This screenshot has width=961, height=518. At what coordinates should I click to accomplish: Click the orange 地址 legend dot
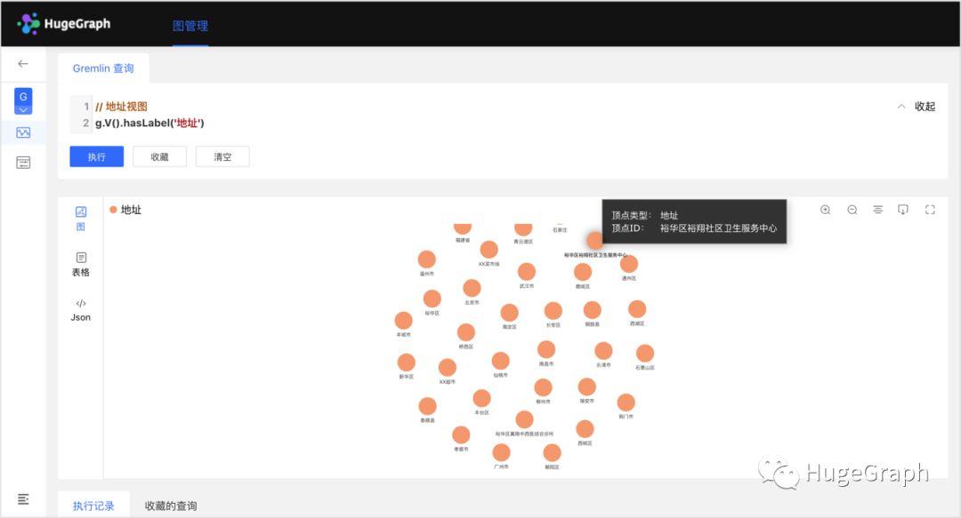click(x=113, y=210)
